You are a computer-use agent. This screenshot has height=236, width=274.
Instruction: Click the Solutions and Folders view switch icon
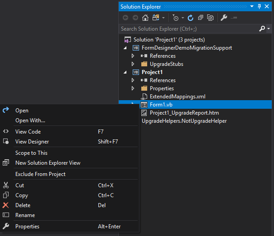[156, 18]
